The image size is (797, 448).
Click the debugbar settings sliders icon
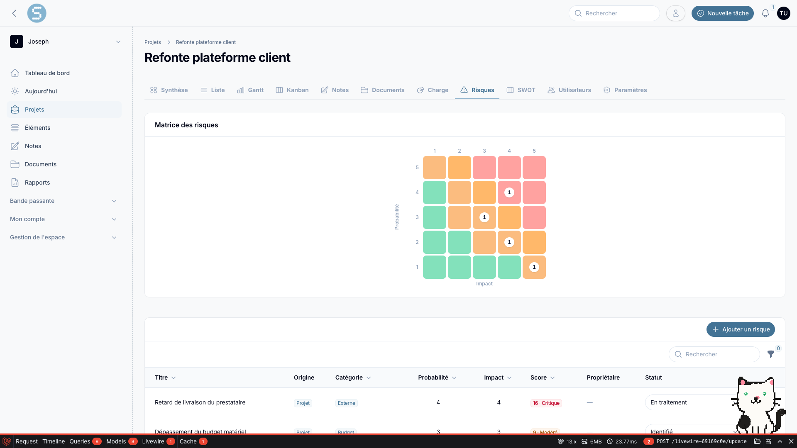click(x=769, y=441)
